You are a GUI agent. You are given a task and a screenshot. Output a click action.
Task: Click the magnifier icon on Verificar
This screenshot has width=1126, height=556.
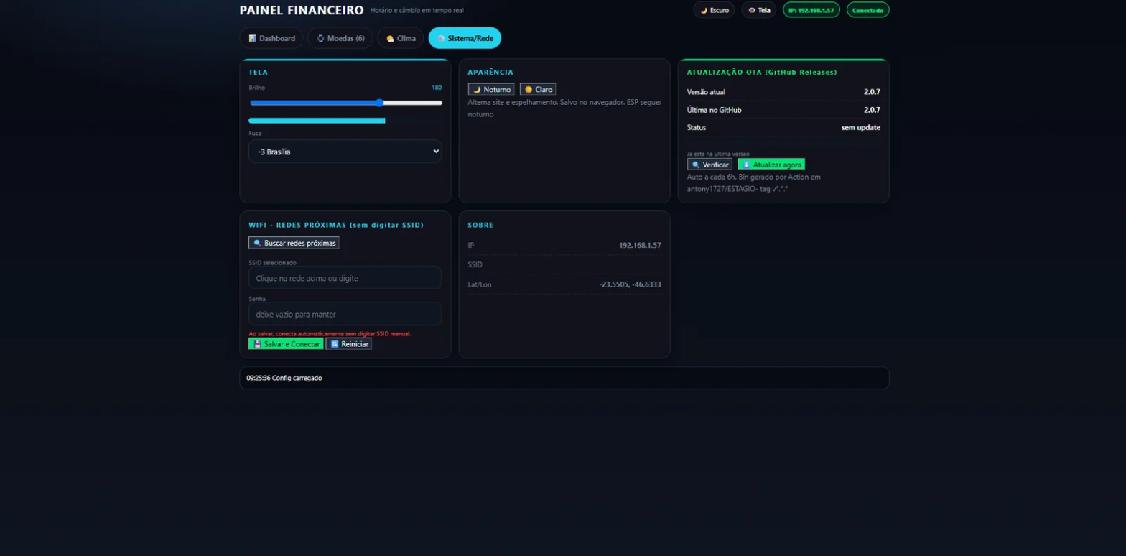point(695,165)
